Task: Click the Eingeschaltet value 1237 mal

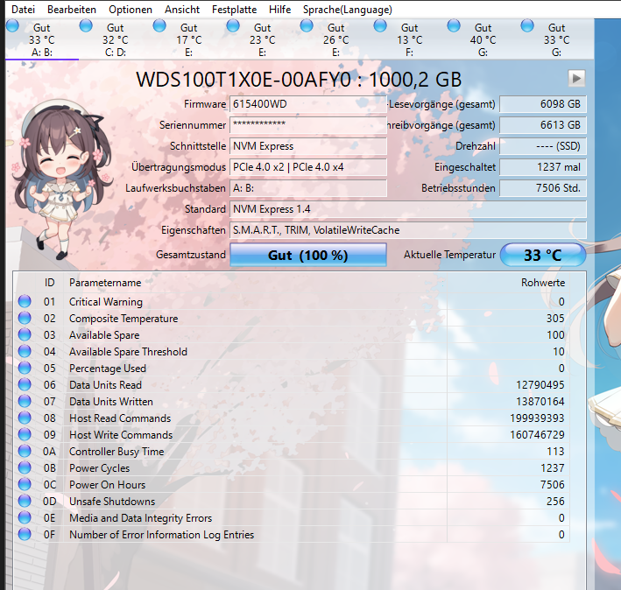Action: (543, 167)
